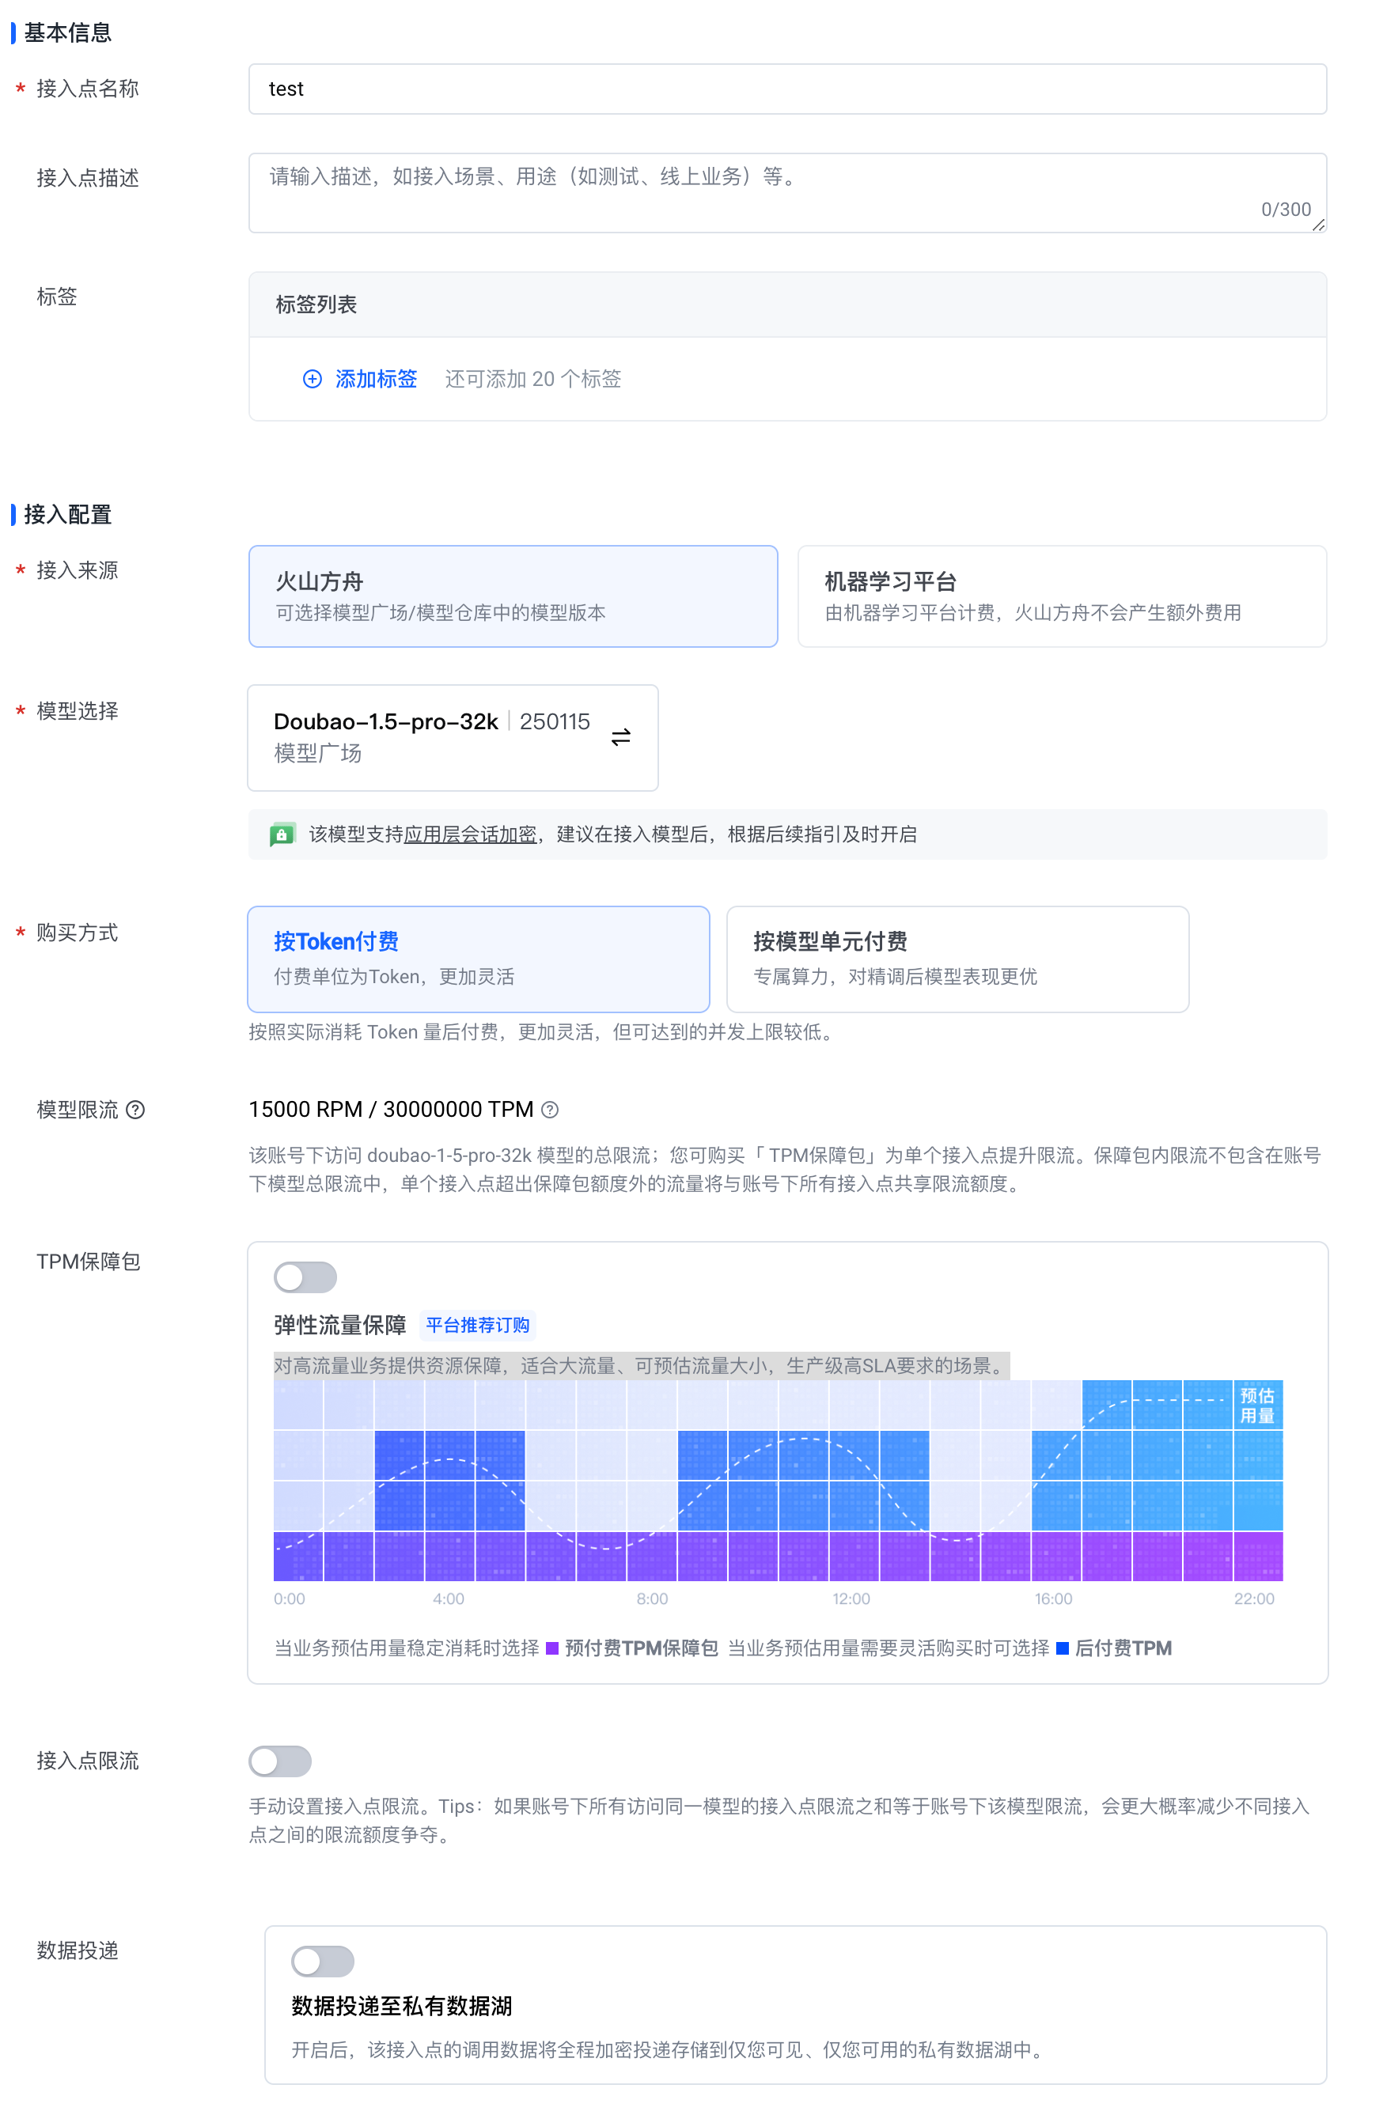Open the Doubao-1.5-pro-32k model selector

(x=453, y=738)
